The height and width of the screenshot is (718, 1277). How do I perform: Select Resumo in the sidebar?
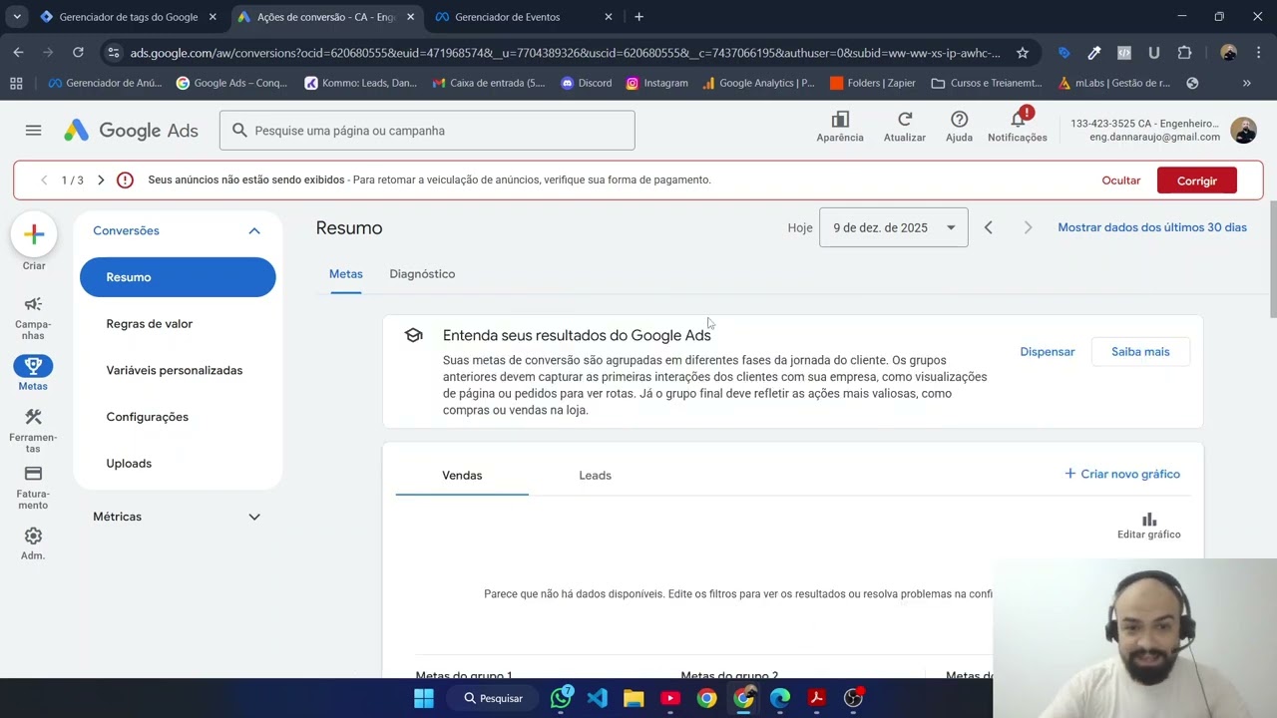pos(178,277)
